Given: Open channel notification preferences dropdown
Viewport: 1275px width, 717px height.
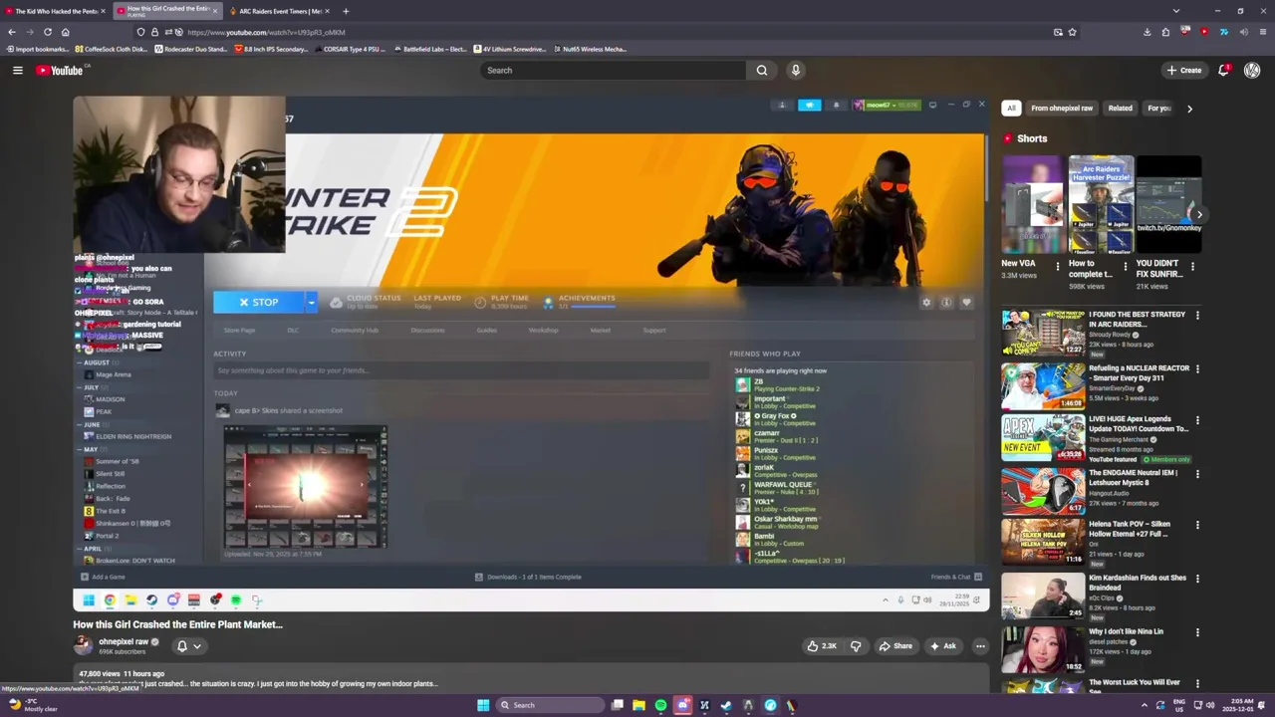Looking at the screenshot, I should 188,646.
